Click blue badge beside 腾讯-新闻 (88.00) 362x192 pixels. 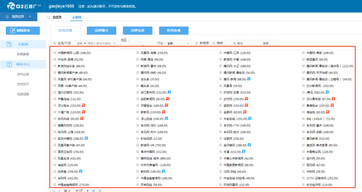(x=248, y=79)
